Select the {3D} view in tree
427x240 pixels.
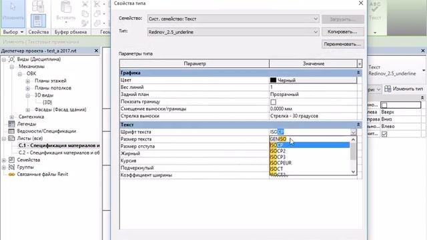47,102
